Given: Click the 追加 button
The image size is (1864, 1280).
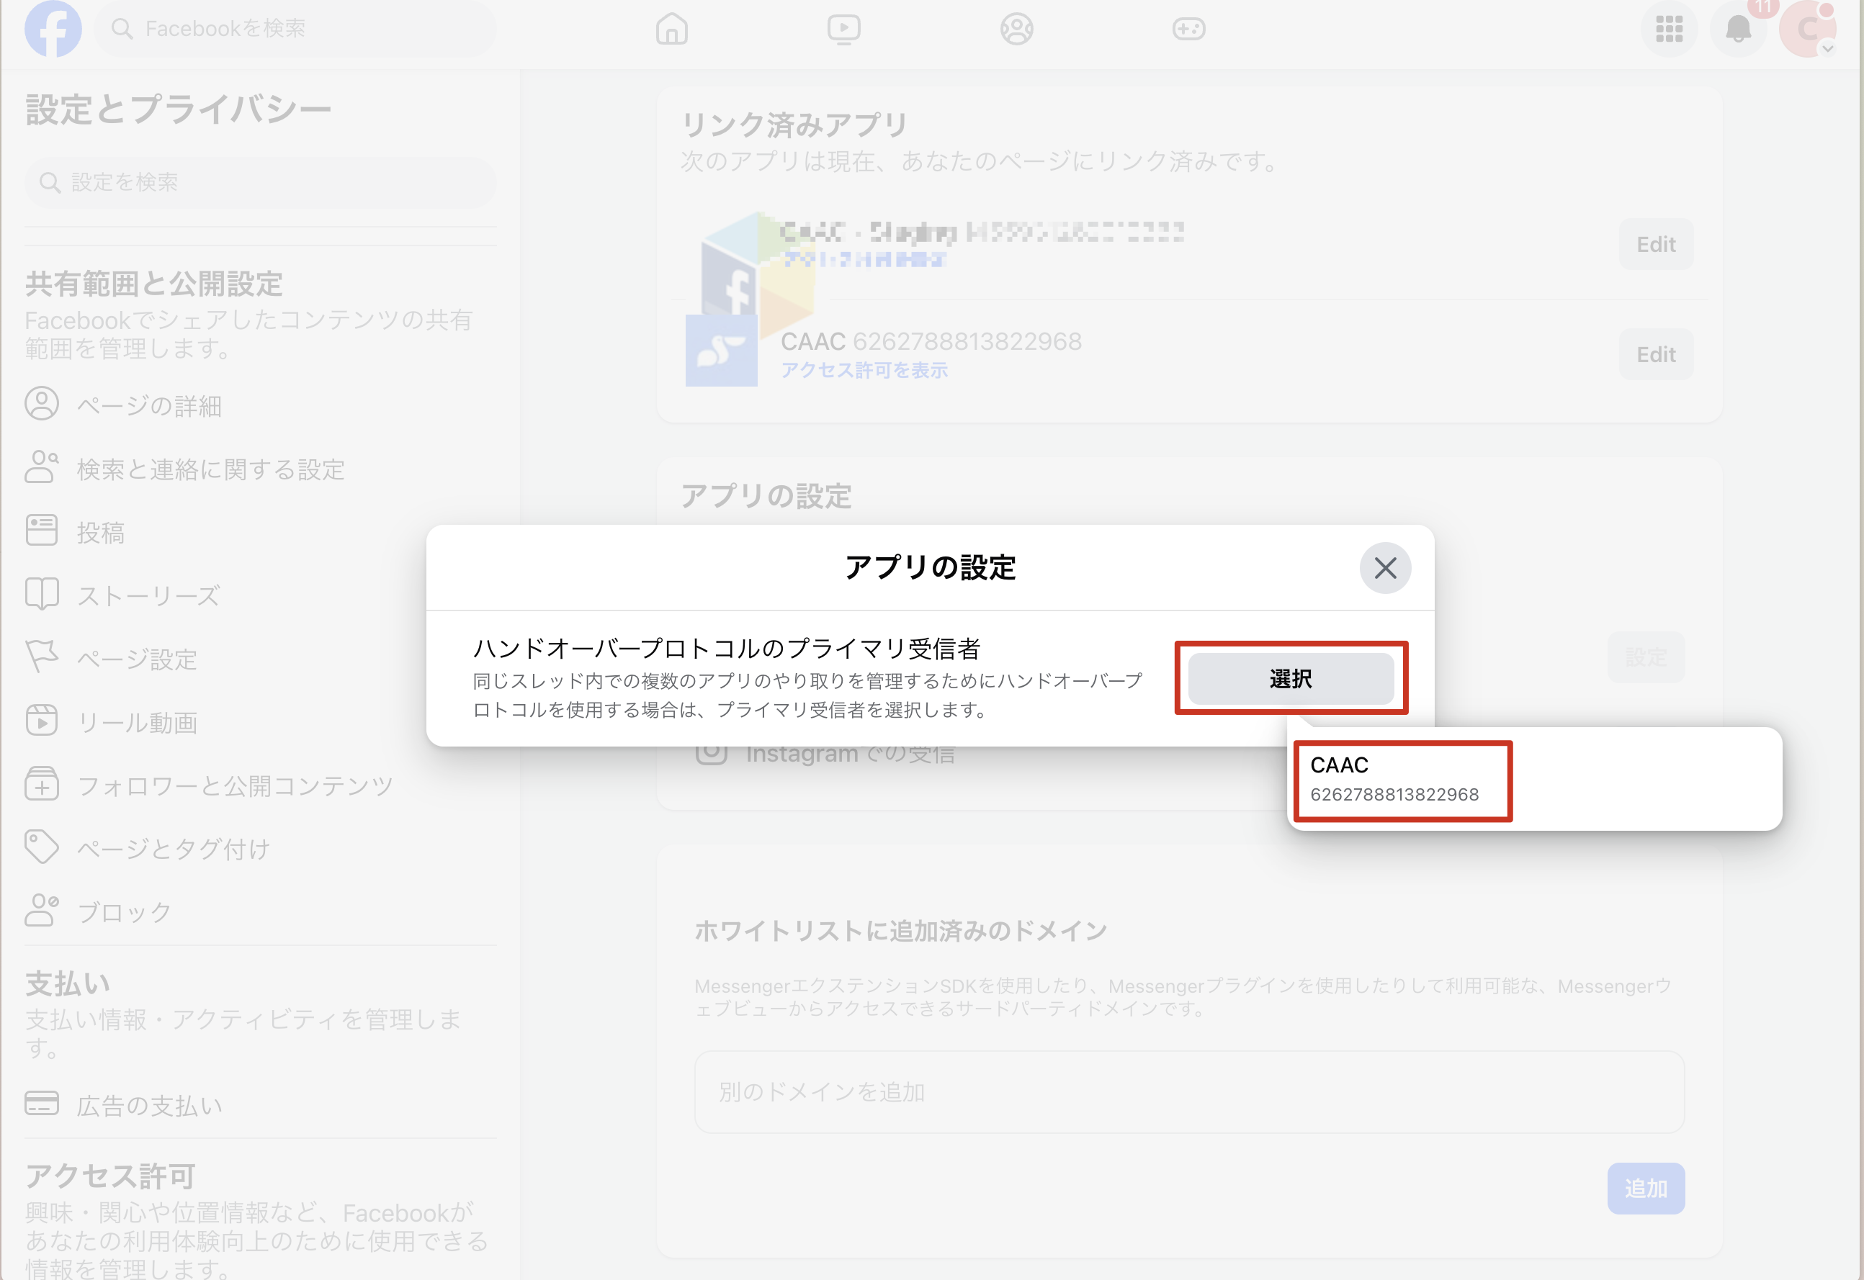Looking at the screenshot, I should coord(1645,1188).
